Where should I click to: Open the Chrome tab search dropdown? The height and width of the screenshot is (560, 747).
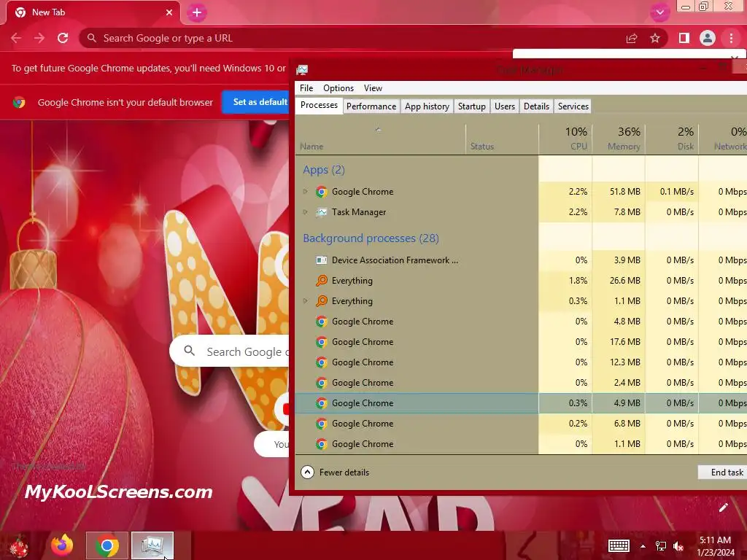659,12
